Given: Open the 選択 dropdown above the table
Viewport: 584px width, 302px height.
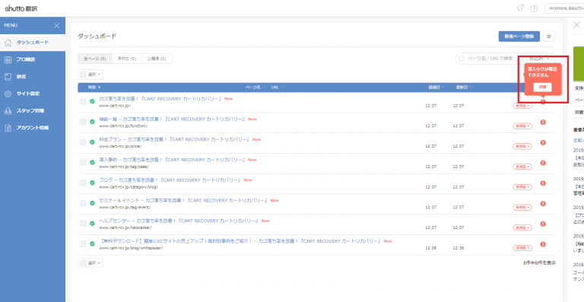Looking at the screenshot, I should coord(90,75).
